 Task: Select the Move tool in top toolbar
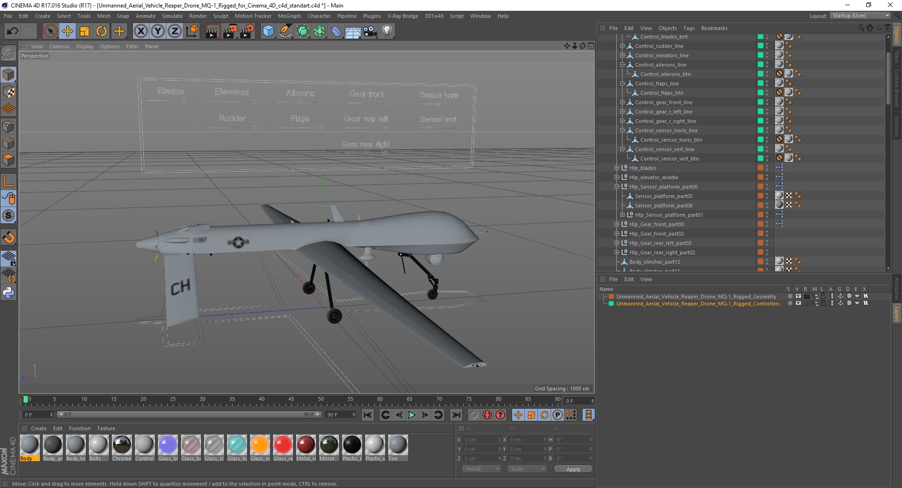click(68, 31)
